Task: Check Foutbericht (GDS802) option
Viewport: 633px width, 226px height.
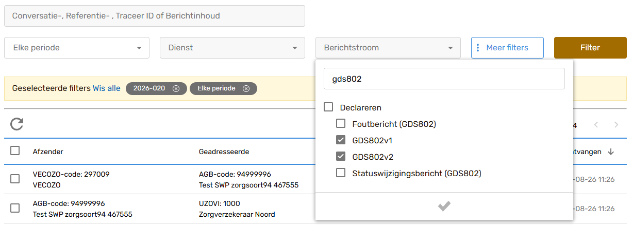Action: point(341,124)
